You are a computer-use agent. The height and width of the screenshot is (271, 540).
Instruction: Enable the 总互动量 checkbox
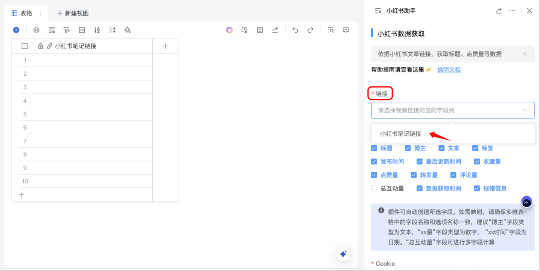point(374,188)
